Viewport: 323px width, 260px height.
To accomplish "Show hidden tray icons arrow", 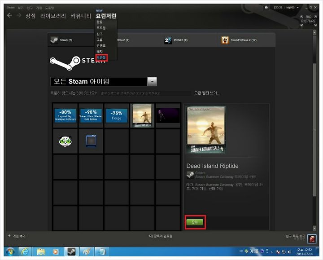I will pos(272,252).
